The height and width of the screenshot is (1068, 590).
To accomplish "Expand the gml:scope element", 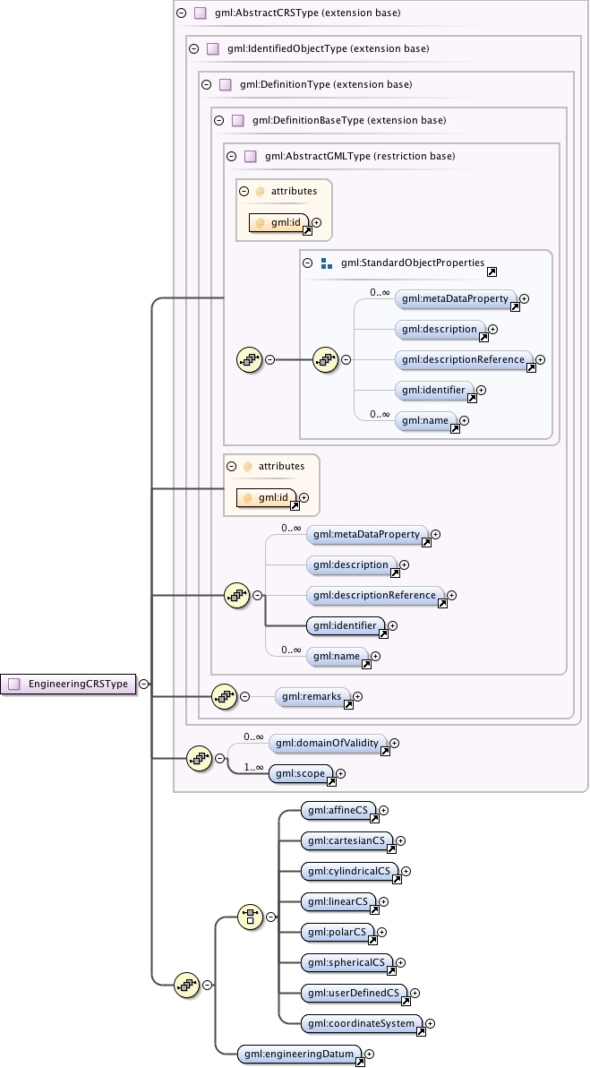I will pos(341,774).
